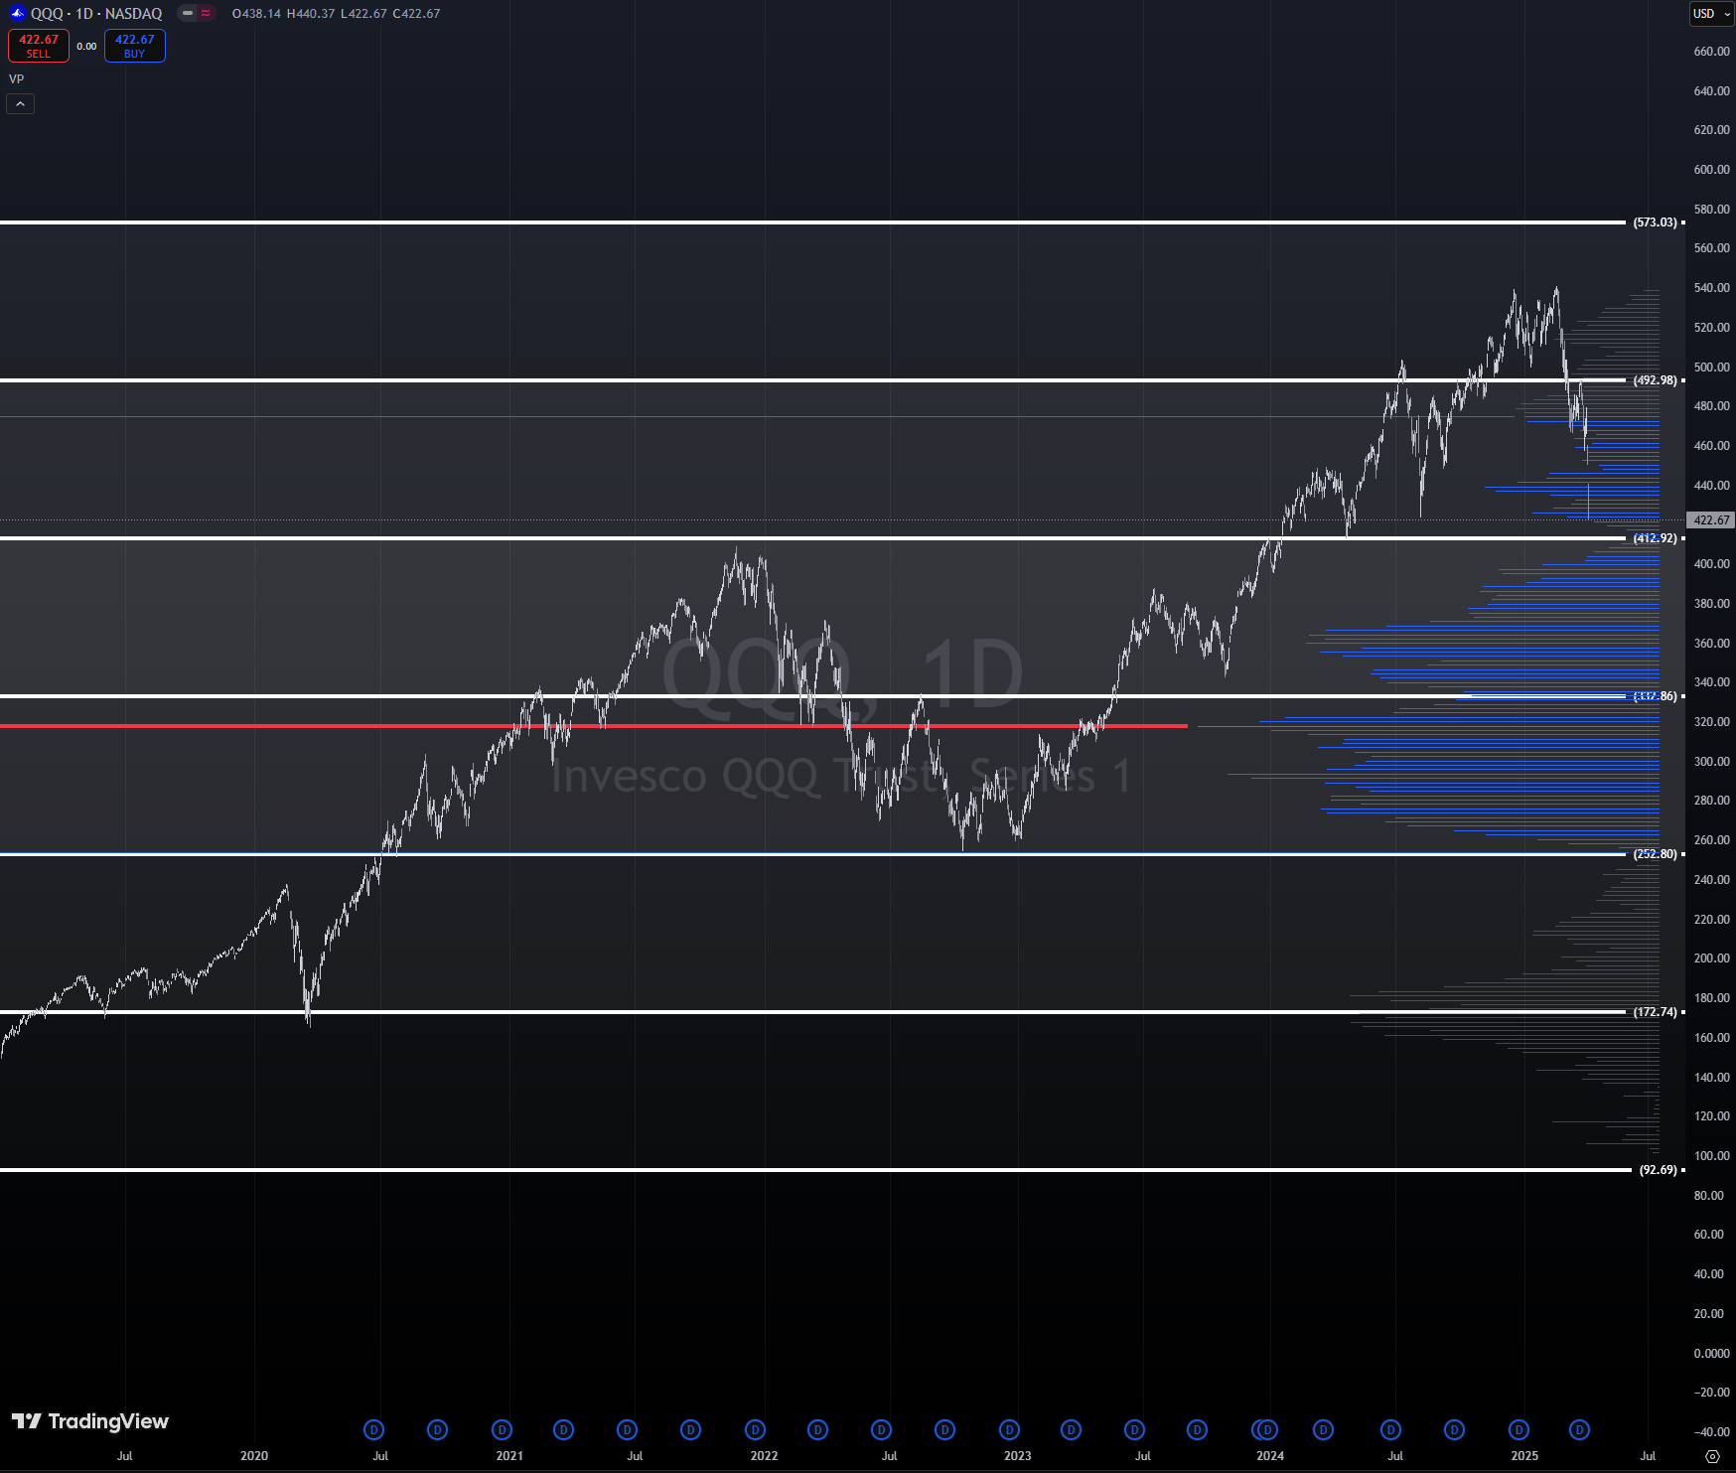Viewport: 1736px width, 1473px height.
Task: Click the 2020 time axis label
Action: [254, 1456]
